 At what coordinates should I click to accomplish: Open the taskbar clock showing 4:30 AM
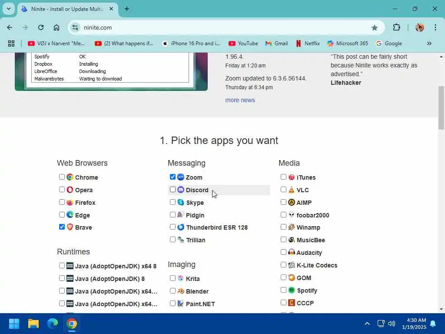[414, 324]
